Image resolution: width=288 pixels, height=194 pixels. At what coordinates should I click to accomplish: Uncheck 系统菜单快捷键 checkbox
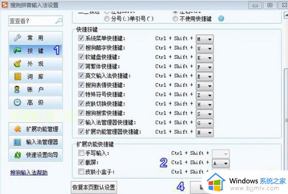pyautogui.click(x=81, y=38)
